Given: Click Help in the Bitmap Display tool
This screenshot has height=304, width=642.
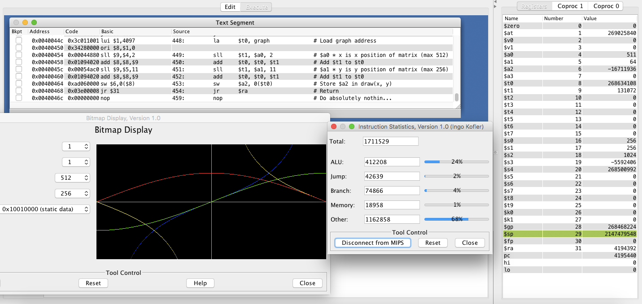Looking at the screenshot, I should point(200,283).
